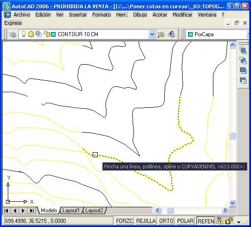This screenshot has height=227, width=251.
Task: Click the cyan layer color swatch
Action: click(53, 34)
